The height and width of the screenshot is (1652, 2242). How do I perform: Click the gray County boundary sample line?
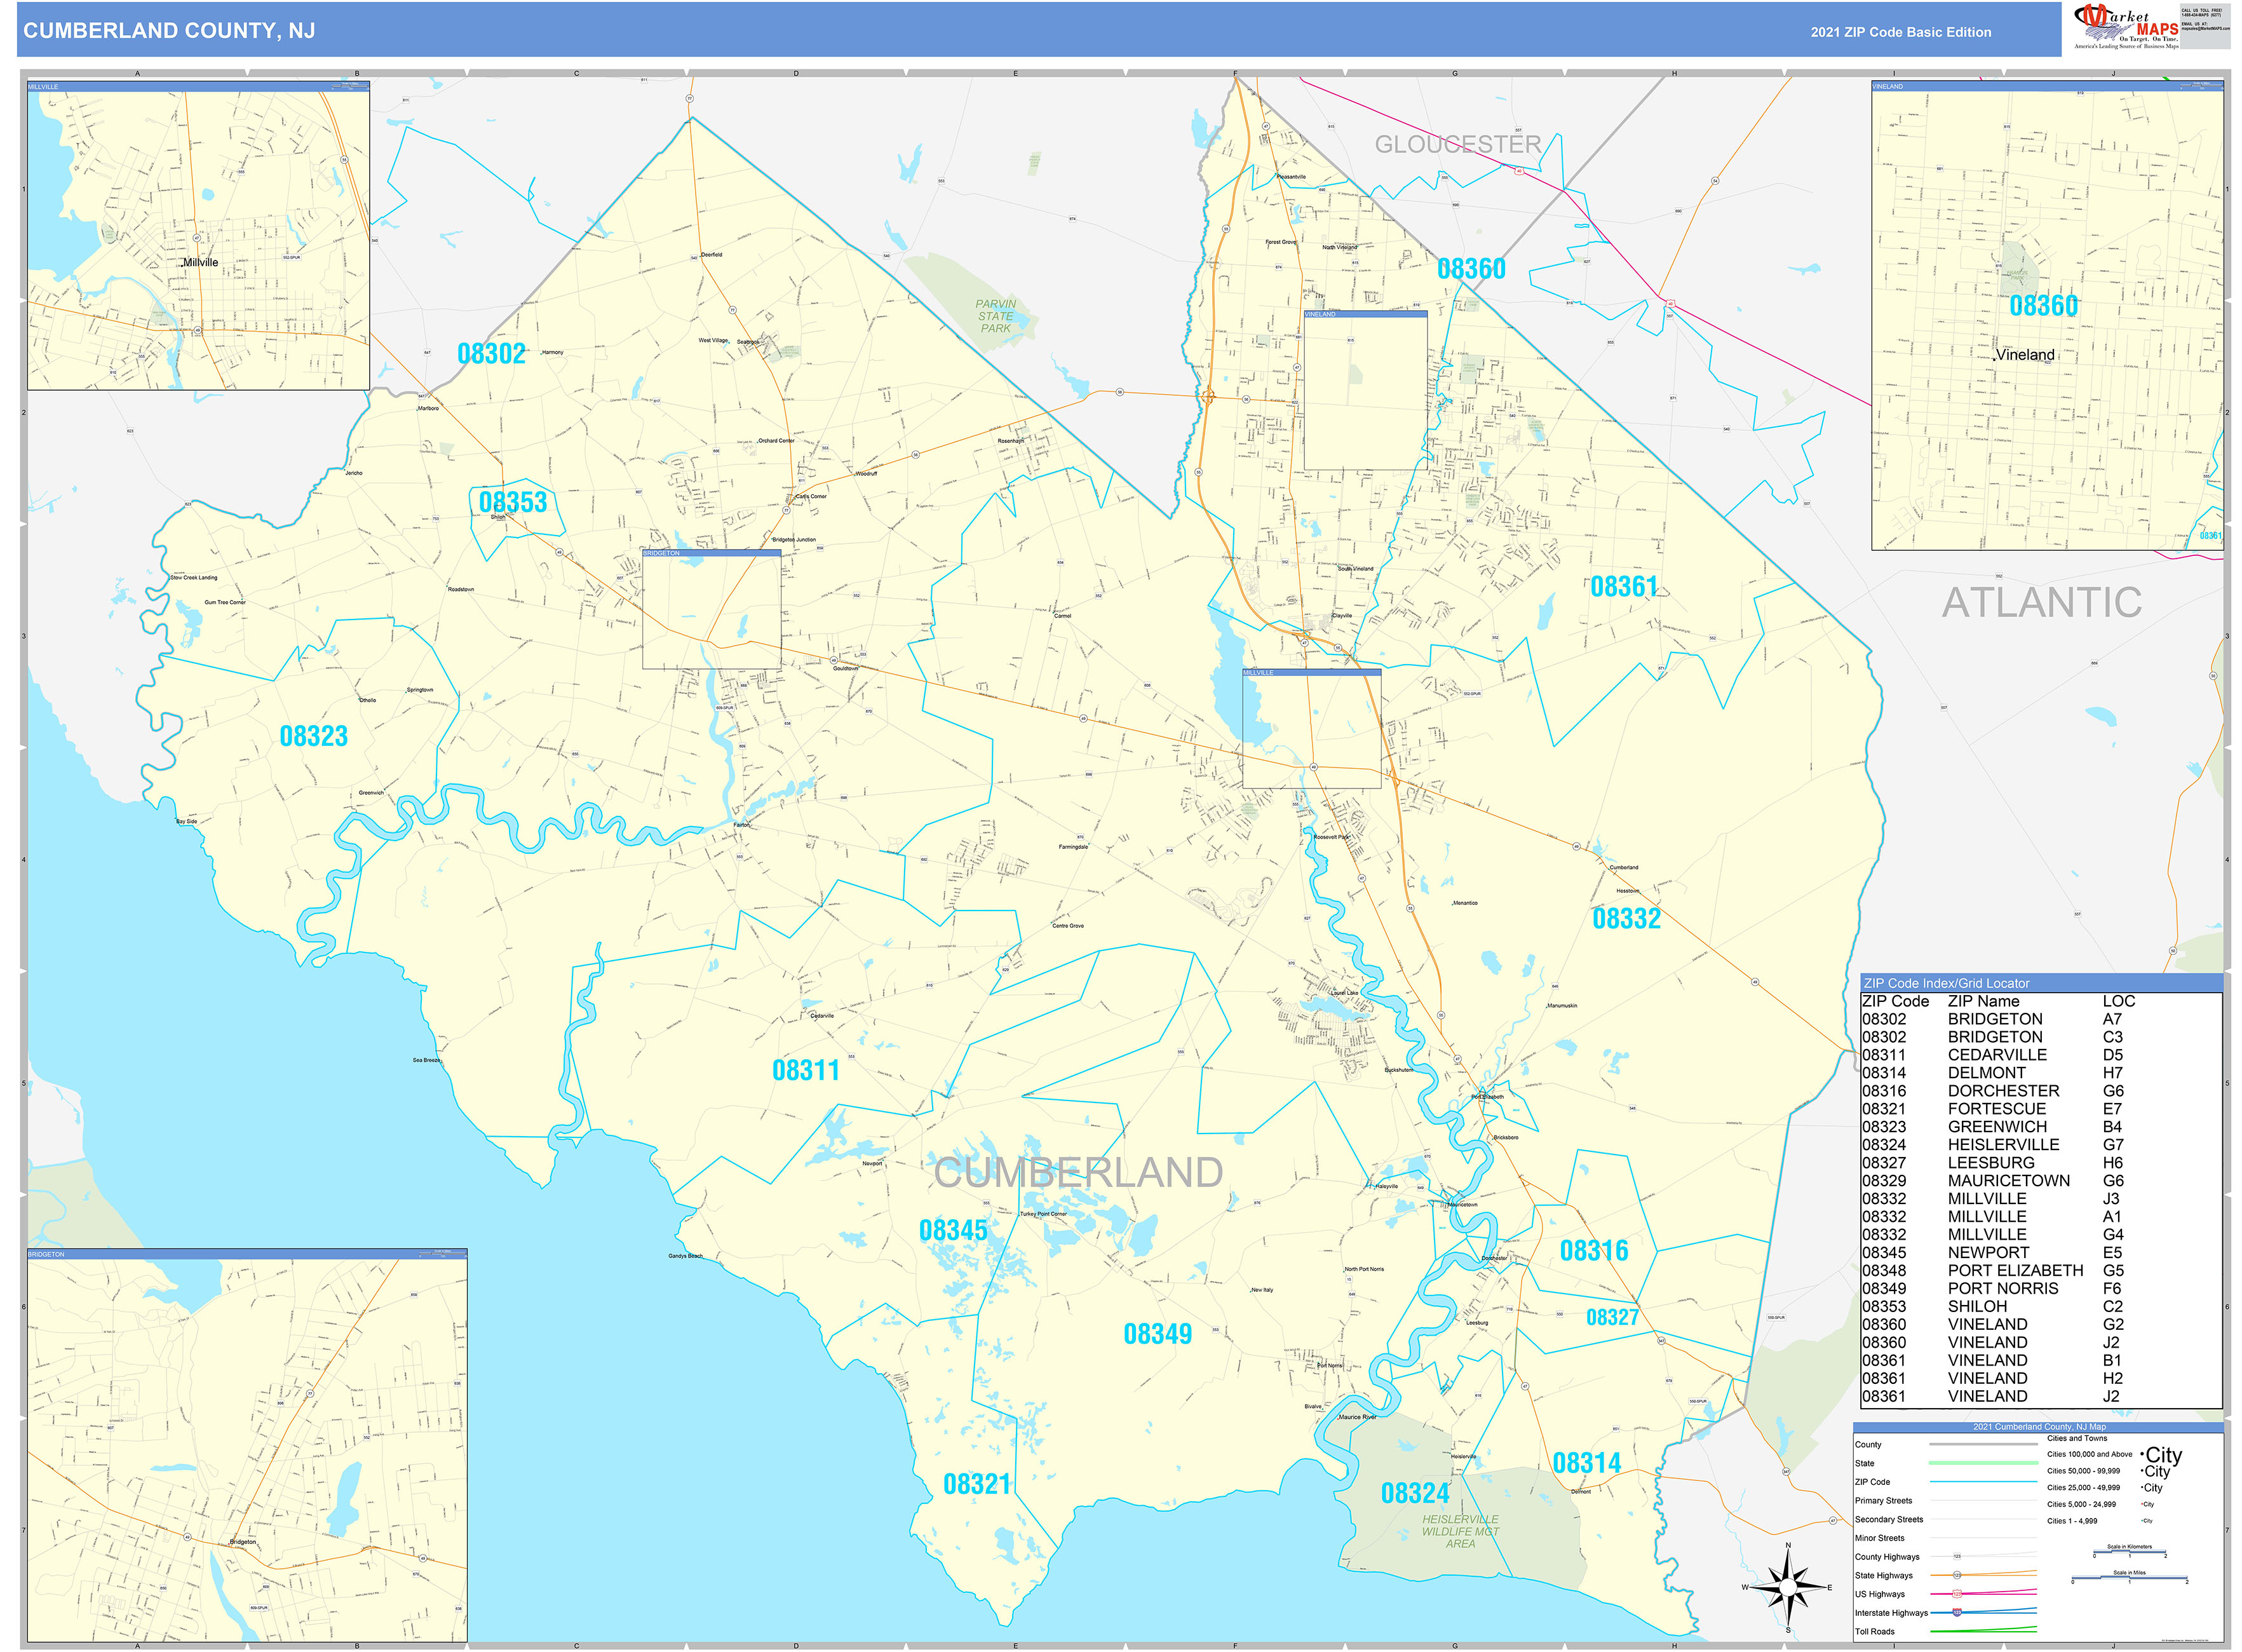click(x=1983, y=1445)
